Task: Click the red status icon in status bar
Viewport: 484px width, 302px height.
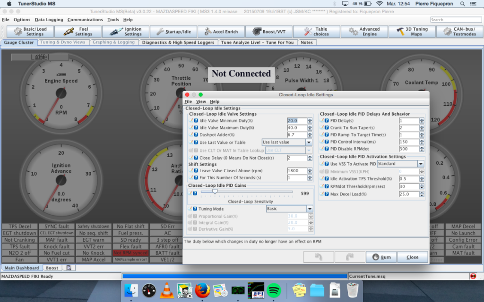Action: (473, 276)
